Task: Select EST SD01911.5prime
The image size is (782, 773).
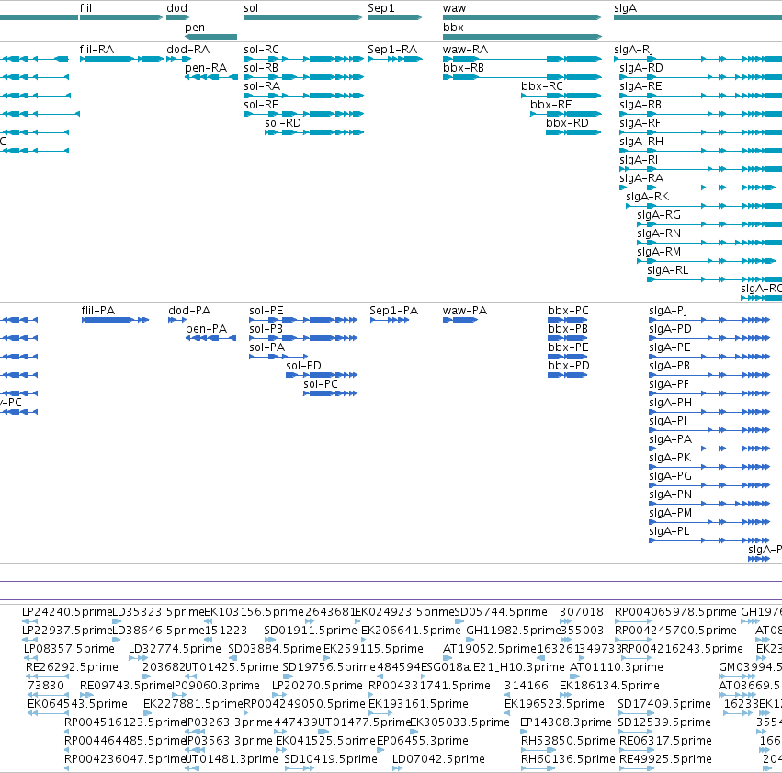Action: (x=311, y=631)
